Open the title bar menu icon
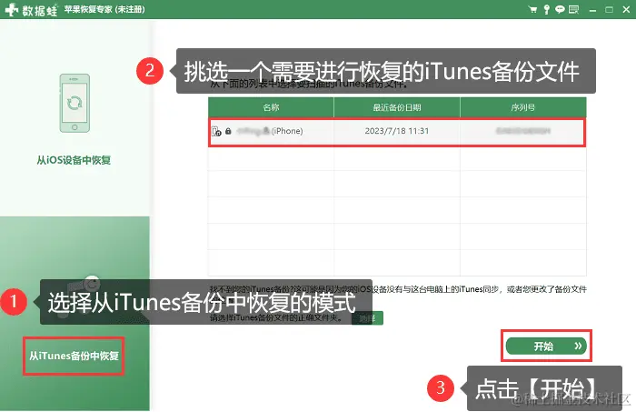Viewport: 636px width, 412px height. pos(573,9)
